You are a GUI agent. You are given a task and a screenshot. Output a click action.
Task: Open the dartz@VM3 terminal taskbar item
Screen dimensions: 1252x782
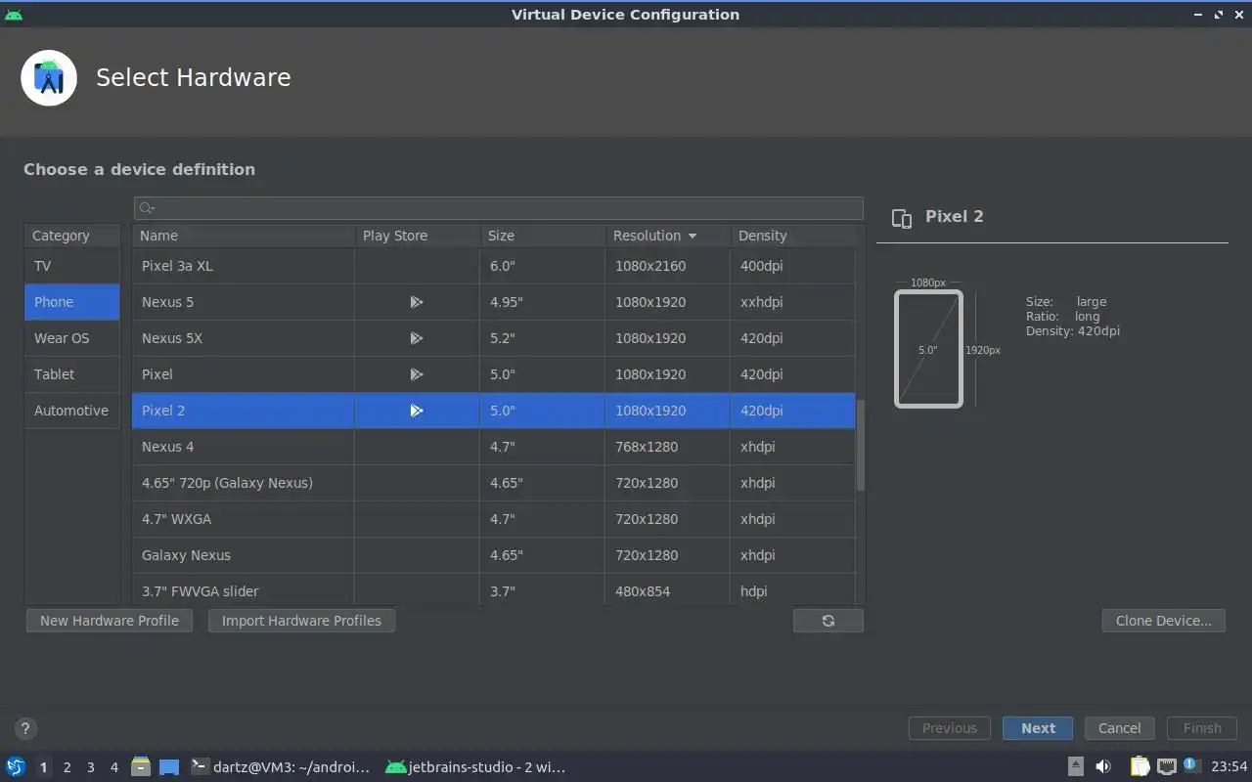click(x=281, y=767)
